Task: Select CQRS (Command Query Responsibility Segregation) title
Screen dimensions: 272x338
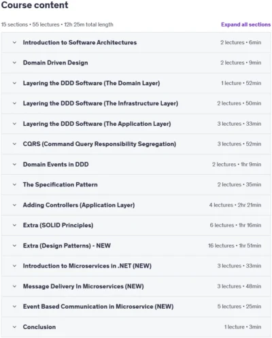Action: tap(99, 144)
